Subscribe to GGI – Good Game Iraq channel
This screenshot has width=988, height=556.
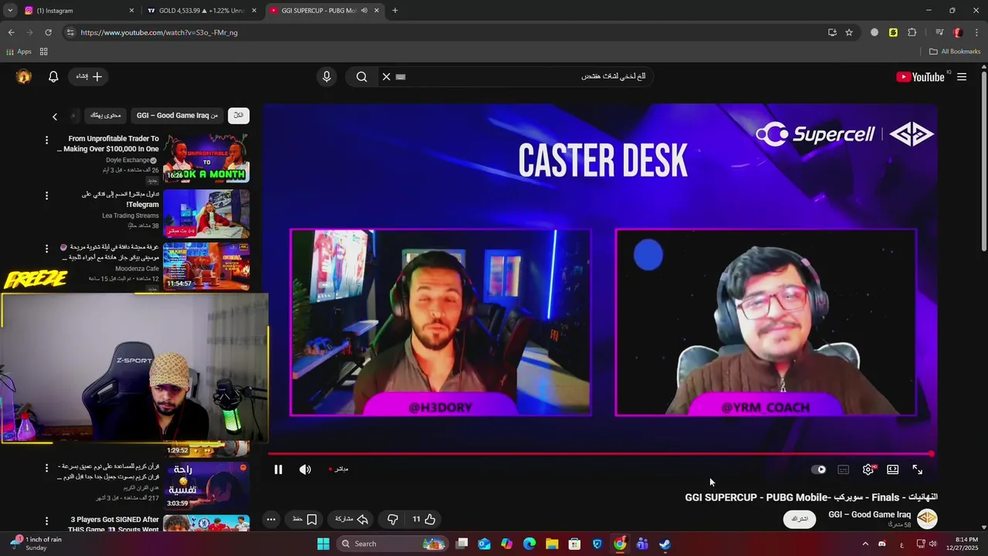(x=800, y=519)
